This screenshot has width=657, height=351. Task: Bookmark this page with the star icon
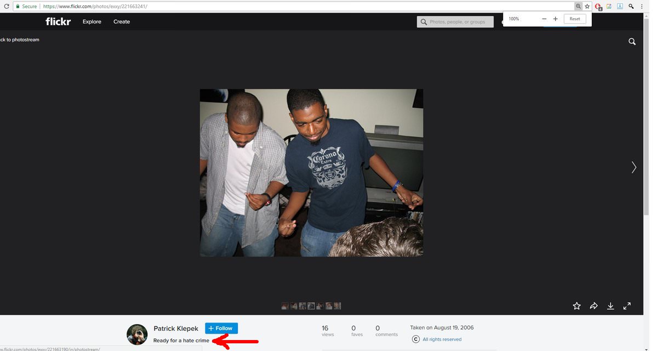[587, 7]
